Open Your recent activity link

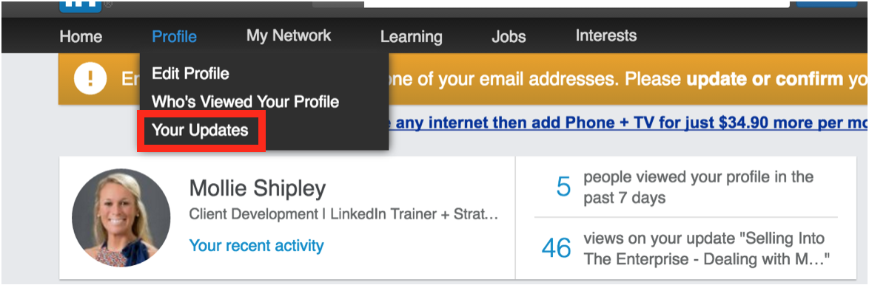point(257,245)
